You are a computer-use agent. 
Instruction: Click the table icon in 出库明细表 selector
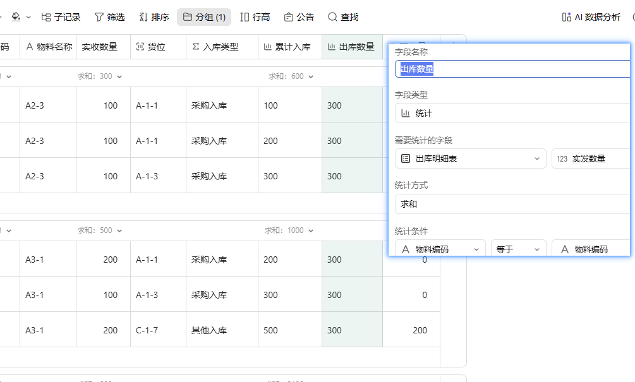(406, 158)
